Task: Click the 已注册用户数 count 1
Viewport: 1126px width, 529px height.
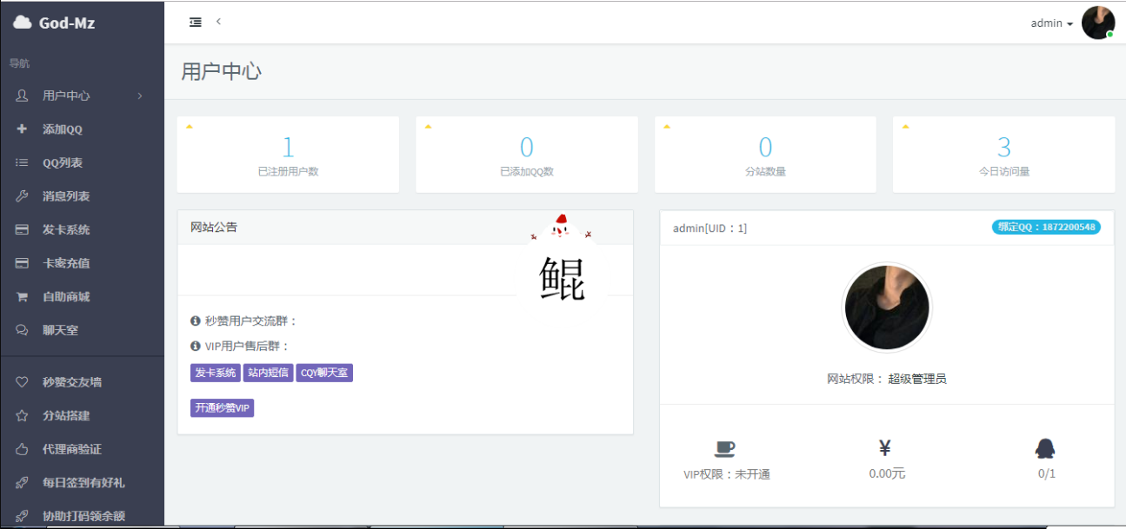Action: [x=288, y=147]
